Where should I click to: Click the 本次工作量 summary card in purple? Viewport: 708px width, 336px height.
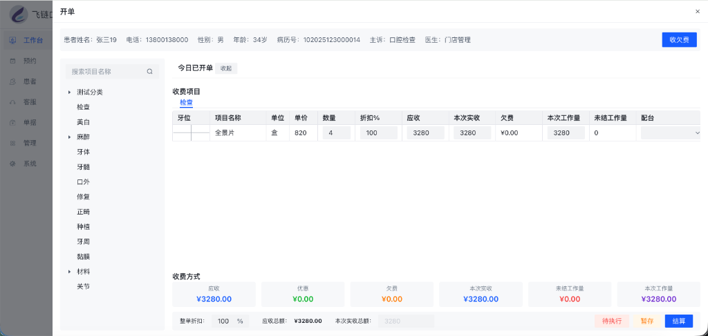click(x=659, y=295)
